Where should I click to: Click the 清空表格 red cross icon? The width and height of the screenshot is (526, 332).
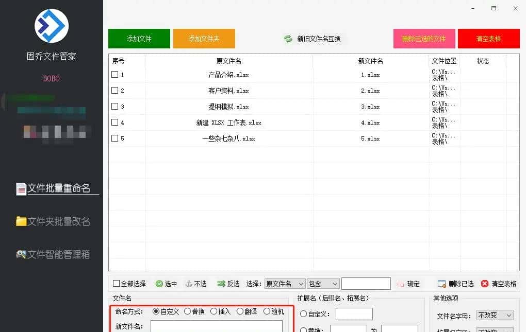[484, 283]
